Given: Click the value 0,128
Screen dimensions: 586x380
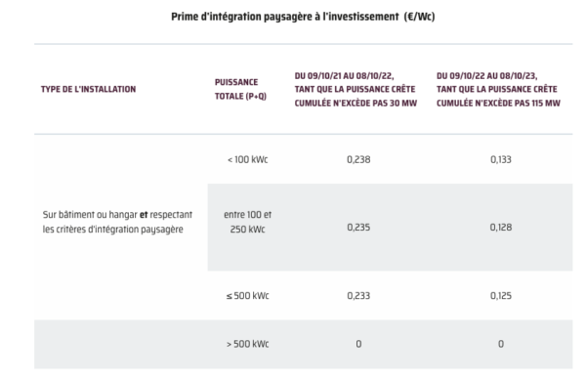Looking at the screenshot, I should 500,228.
